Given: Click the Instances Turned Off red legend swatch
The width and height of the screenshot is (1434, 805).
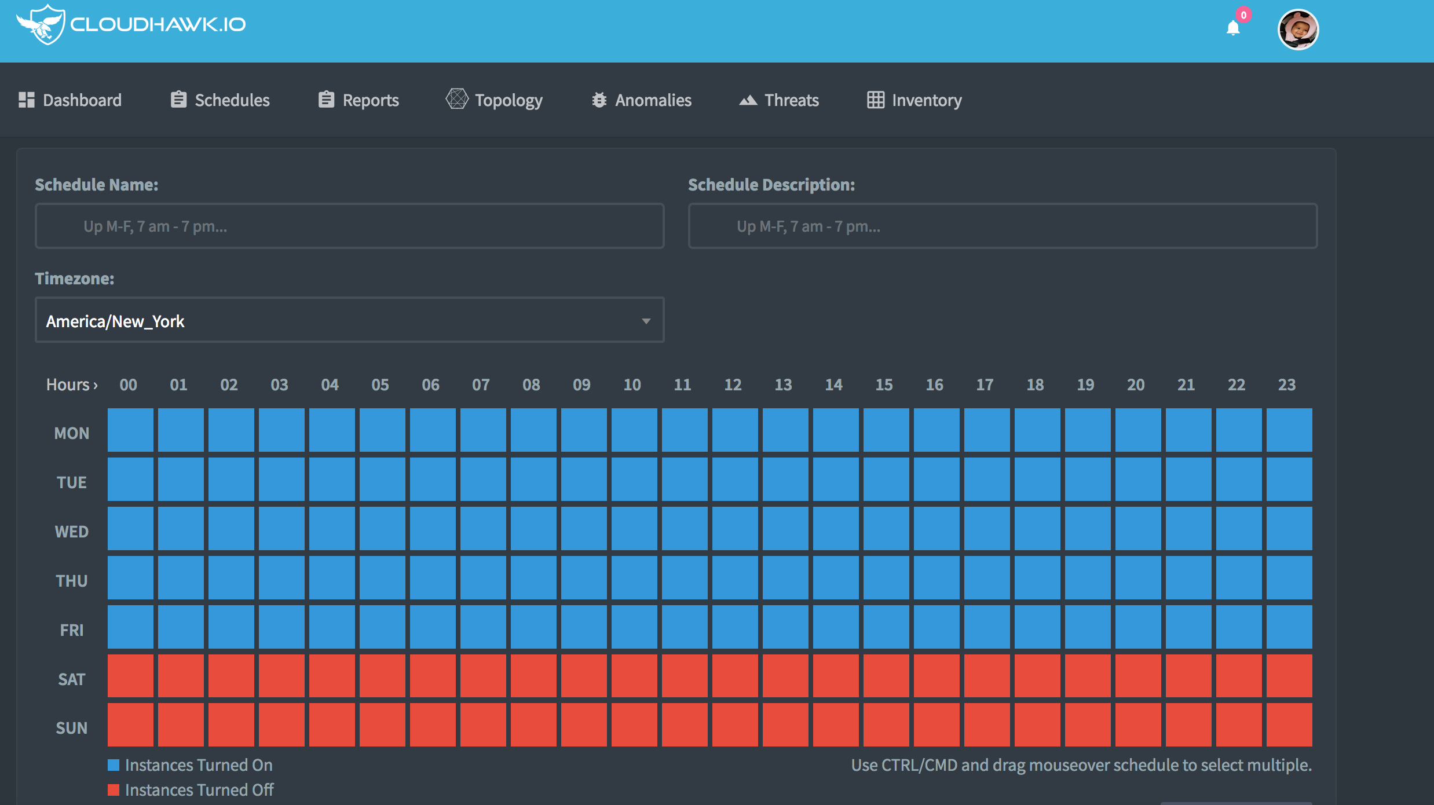Looking at the screenshot, I should pyautogui.click(x=114, y=789).
